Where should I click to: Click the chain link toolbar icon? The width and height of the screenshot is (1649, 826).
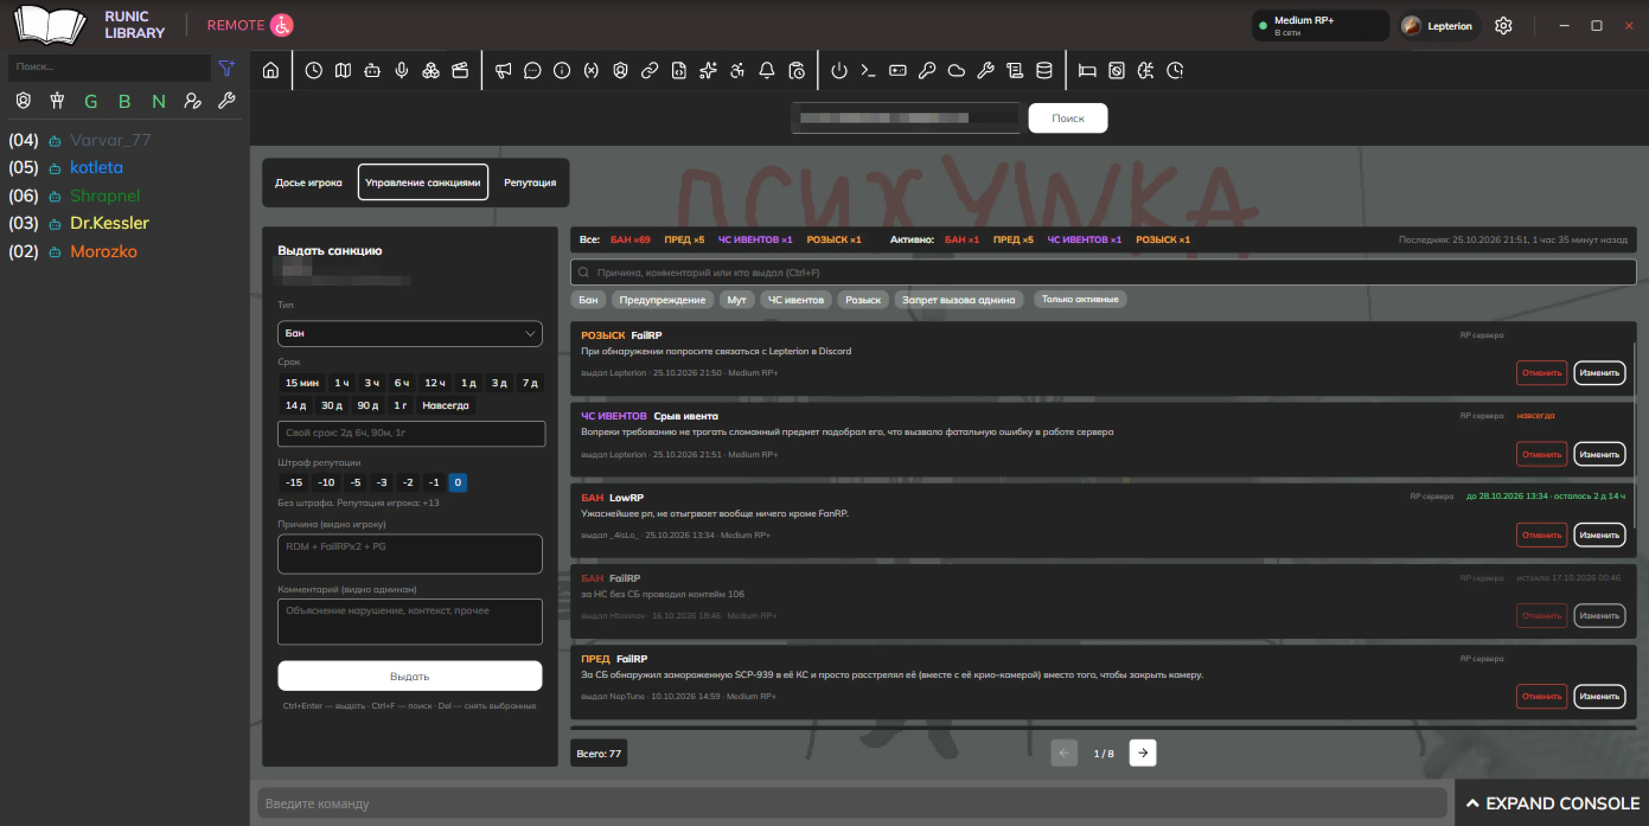[x=650, y=71]
